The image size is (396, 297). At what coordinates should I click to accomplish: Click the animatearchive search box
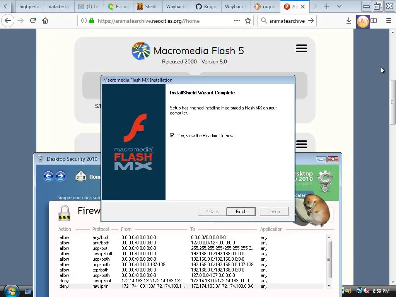287,21
